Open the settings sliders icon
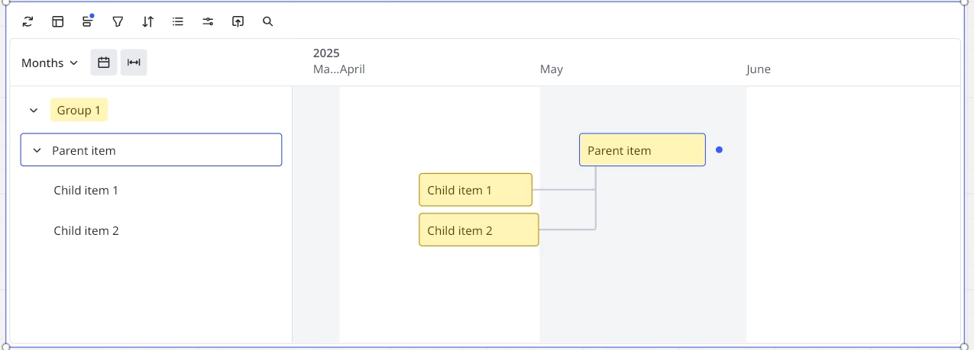This screenshot has width=974, height=350. point(208,21)
